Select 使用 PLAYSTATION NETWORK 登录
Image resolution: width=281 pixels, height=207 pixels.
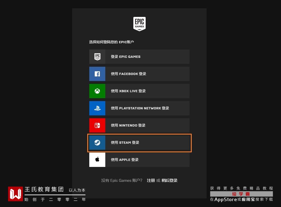coord(139,108)
